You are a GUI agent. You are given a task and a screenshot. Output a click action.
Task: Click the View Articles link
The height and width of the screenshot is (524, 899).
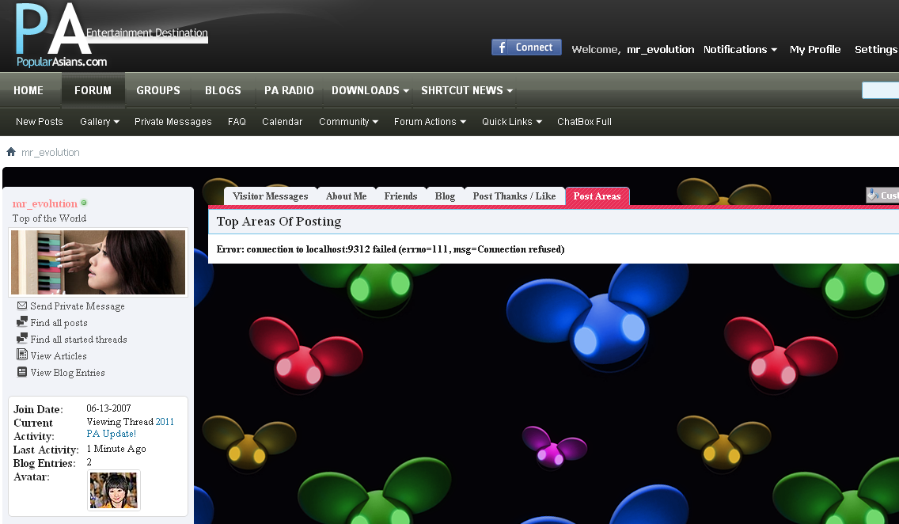click(x=59, y=356)
